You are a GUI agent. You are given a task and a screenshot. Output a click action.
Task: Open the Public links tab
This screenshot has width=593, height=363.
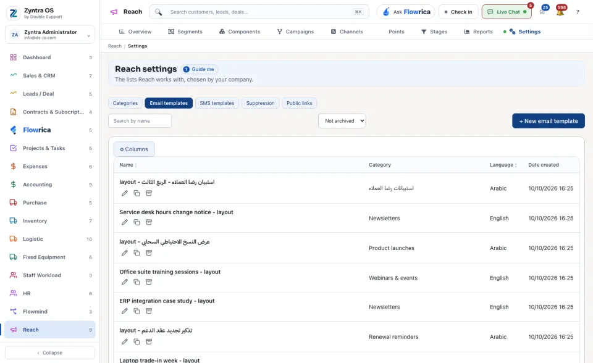coord(300,103)
